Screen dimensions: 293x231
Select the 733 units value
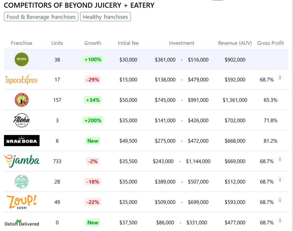tap(57, 161)
